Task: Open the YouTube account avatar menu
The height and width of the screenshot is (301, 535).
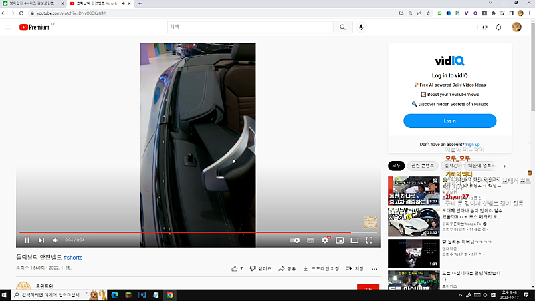Action: pos(516,27)
